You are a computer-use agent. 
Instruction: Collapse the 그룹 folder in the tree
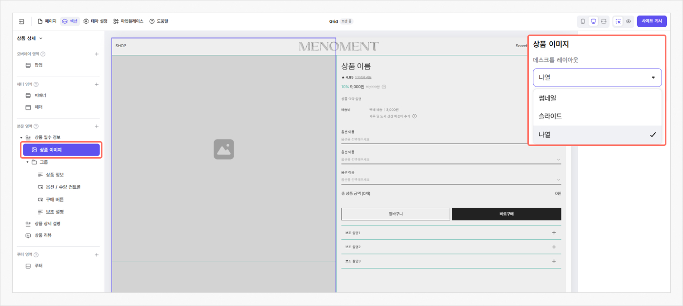click(x=27, y=162)
